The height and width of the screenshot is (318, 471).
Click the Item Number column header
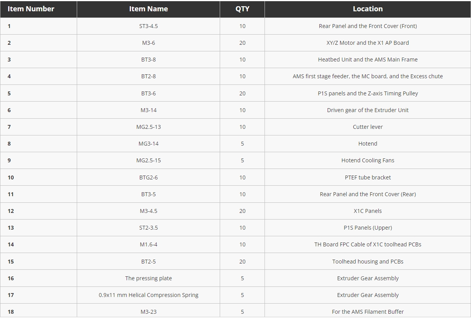pos(31,9)
